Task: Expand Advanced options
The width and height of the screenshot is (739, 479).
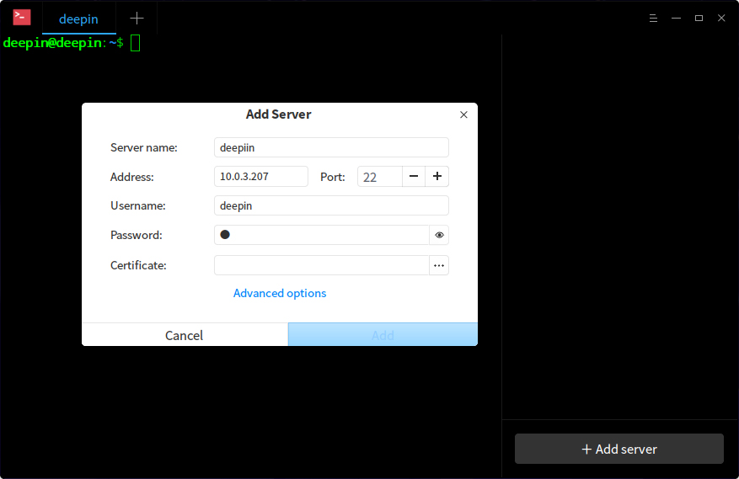Action: [x=280, y=294]
